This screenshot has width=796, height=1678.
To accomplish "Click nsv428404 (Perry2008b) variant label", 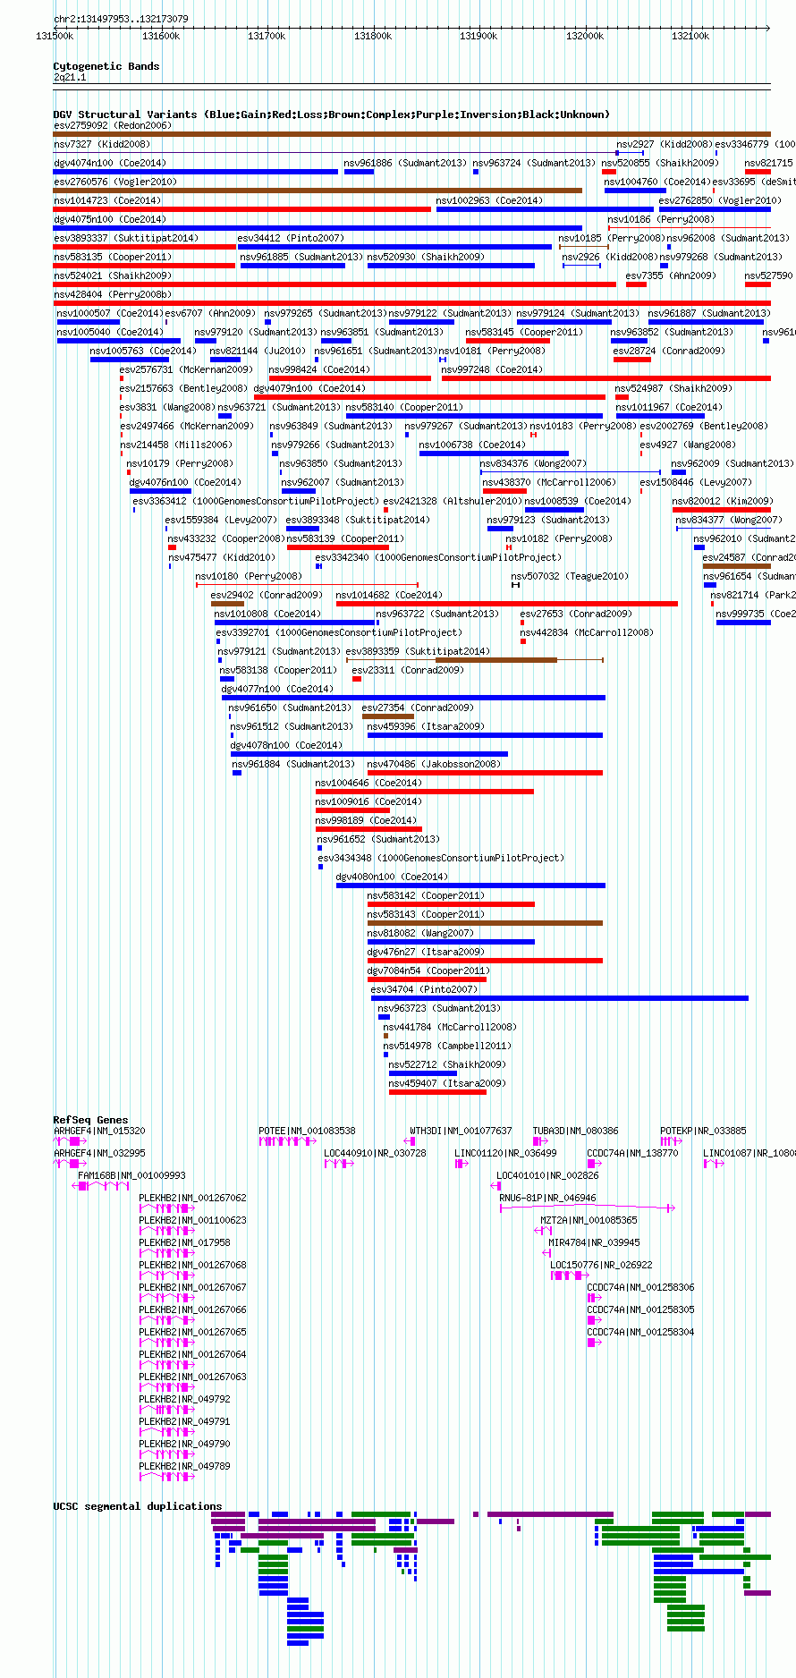I will pos(112,294).
